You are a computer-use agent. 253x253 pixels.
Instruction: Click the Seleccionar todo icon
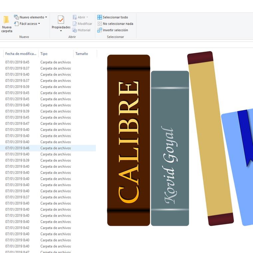tap(100, 17)
